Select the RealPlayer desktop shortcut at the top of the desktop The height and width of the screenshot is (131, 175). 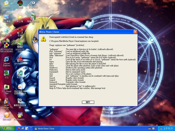coord(33,4)
